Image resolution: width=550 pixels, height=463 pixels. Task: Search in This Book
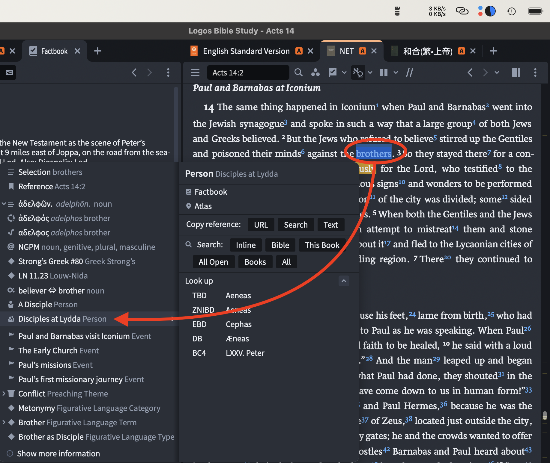click(x=322, y=245)
